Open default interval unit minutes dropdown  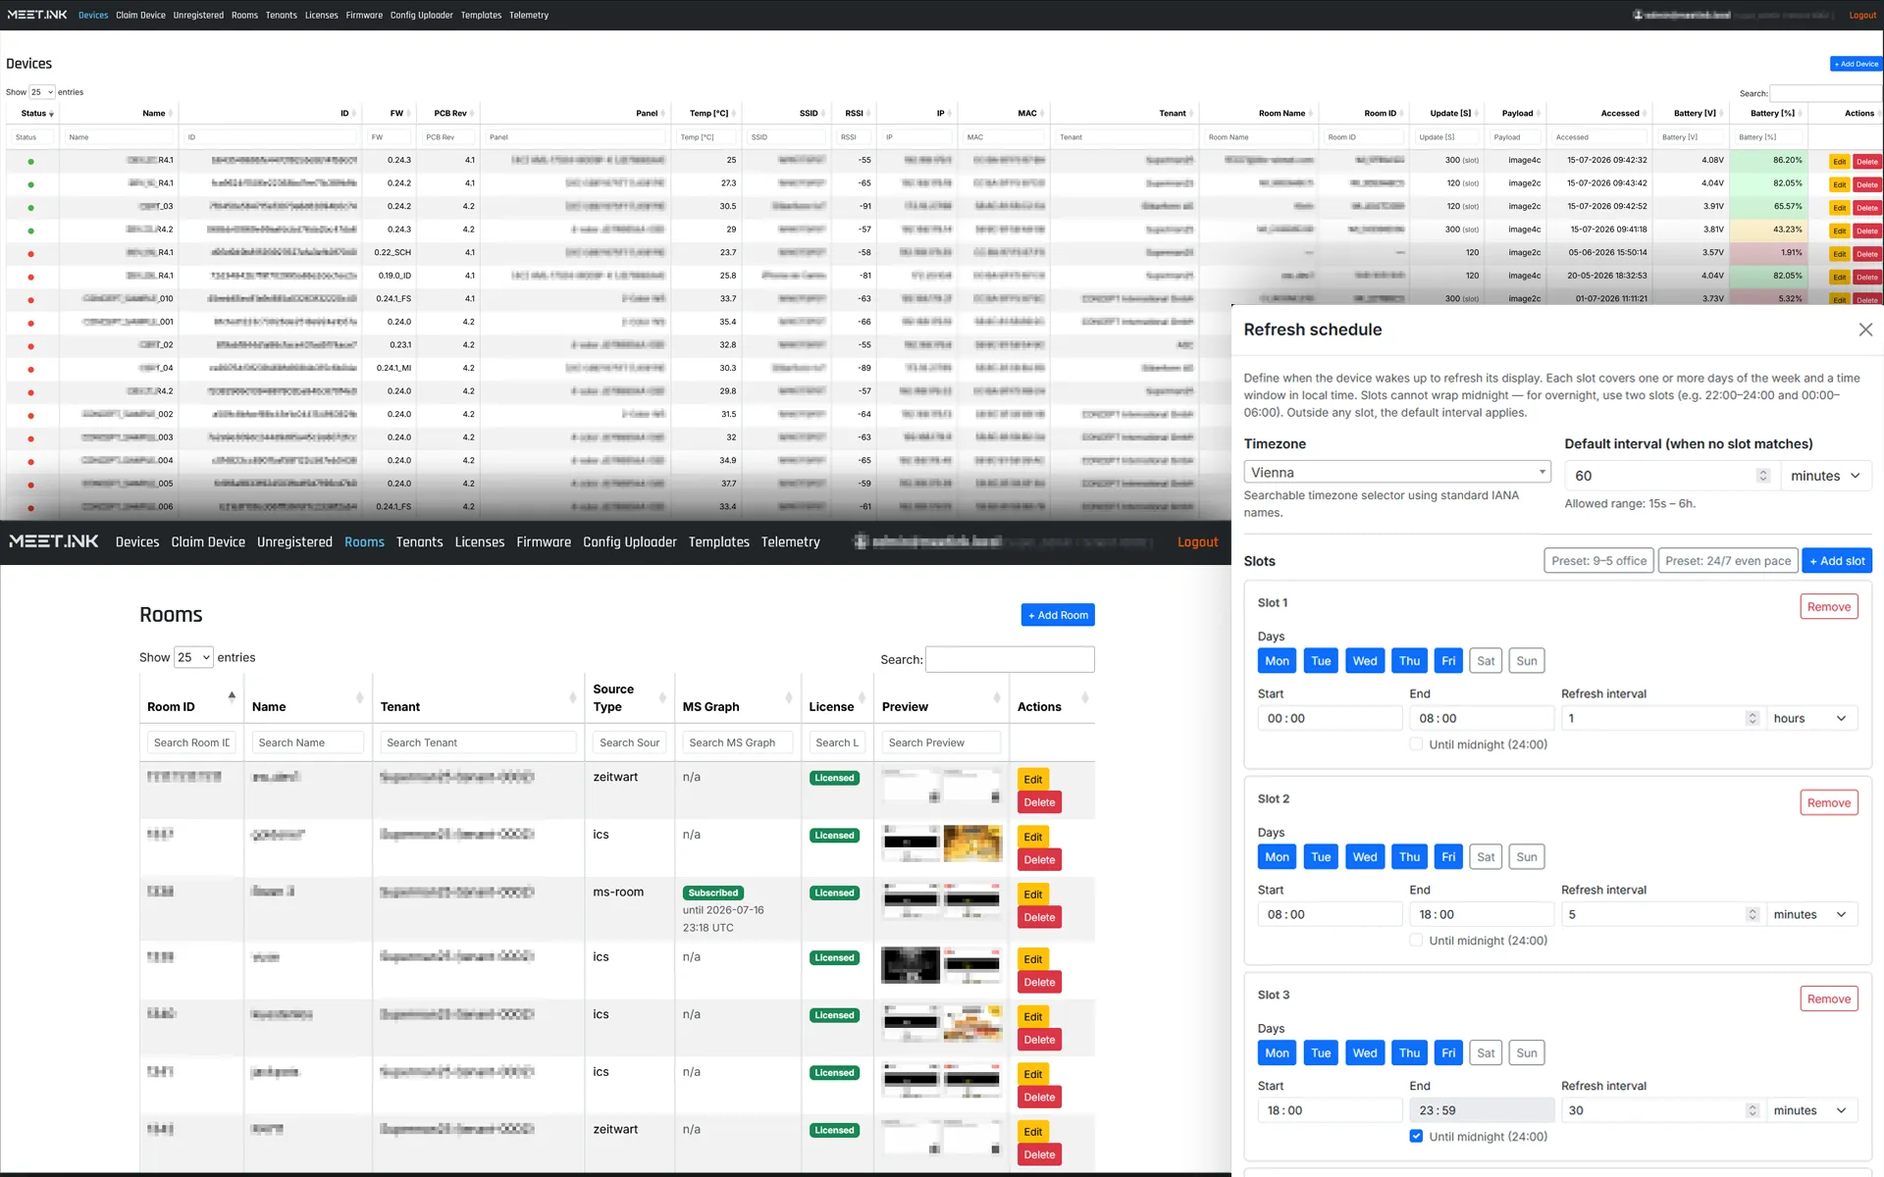click(x=1825, y=476)
